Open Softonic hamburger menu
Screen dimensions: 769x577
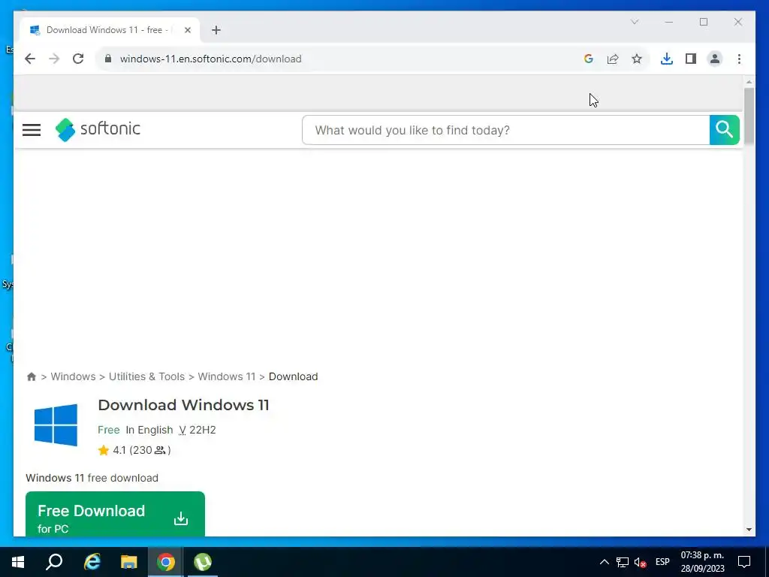pos(32,130)
